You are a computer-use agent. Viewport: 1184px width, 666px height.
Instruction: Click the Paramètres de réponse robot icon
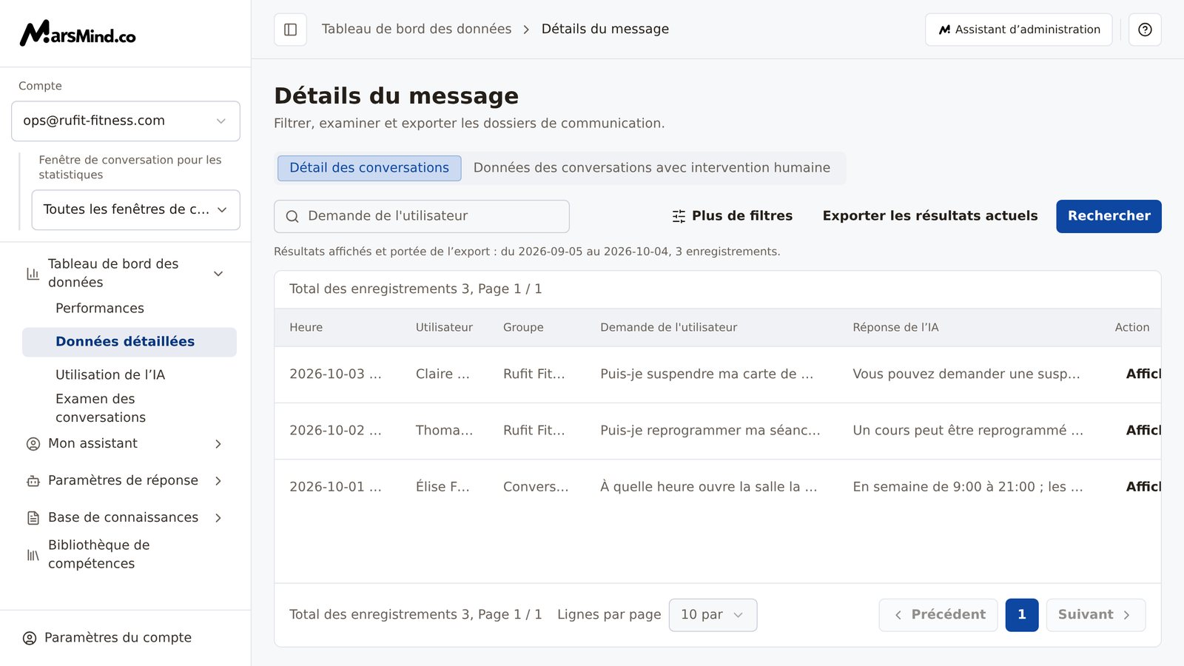pos(33,481)
